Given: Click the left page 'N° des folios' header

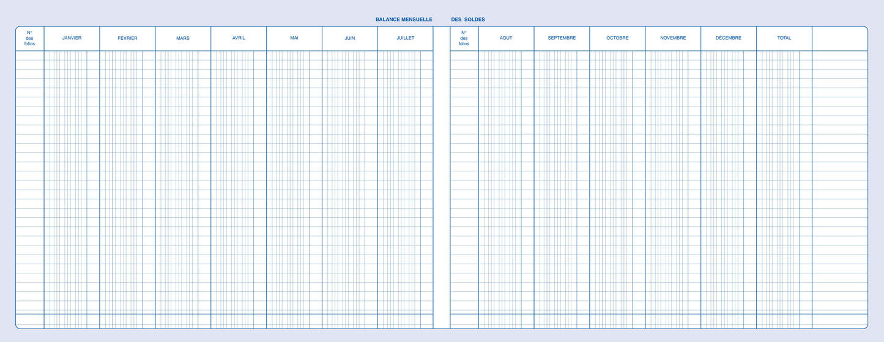Looking at the screenshot, I should [x=29, y=38].
